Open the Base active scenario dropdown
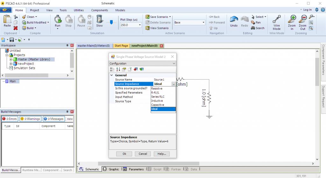Viewport: 326px width, 178px height. (203, 23)
